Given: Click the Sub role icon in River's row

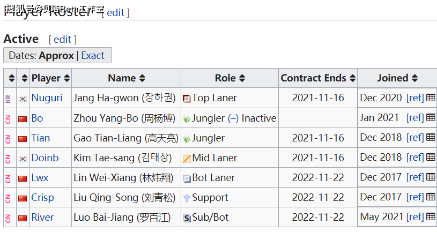Looking at the screenshot, I should [187, 218].
